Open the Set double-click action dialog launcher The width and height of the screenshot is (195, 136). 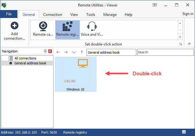[181, 44]
